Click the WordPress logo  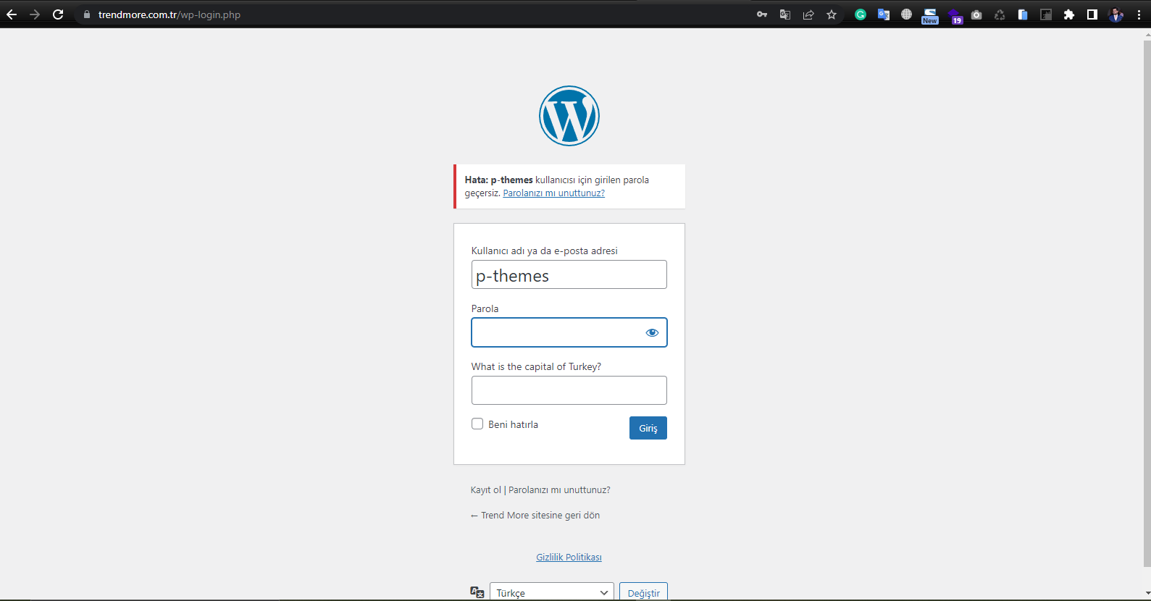[569, 116]
